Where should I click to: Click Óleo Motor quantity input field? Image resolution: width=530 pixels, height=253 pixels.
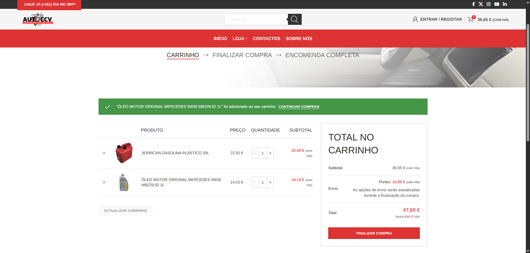pyautogui.click(x=263, y=182)
